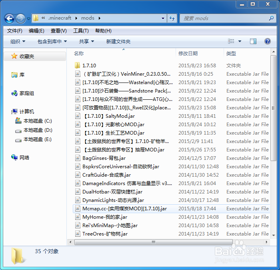The height and width of the screenshot is (270, 280).
Task: Click jar icon of ATG file
Action: click(78, 99)
